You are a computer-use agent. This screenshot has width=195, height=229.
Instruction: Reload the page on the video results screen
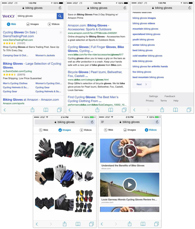coord(157,122)
